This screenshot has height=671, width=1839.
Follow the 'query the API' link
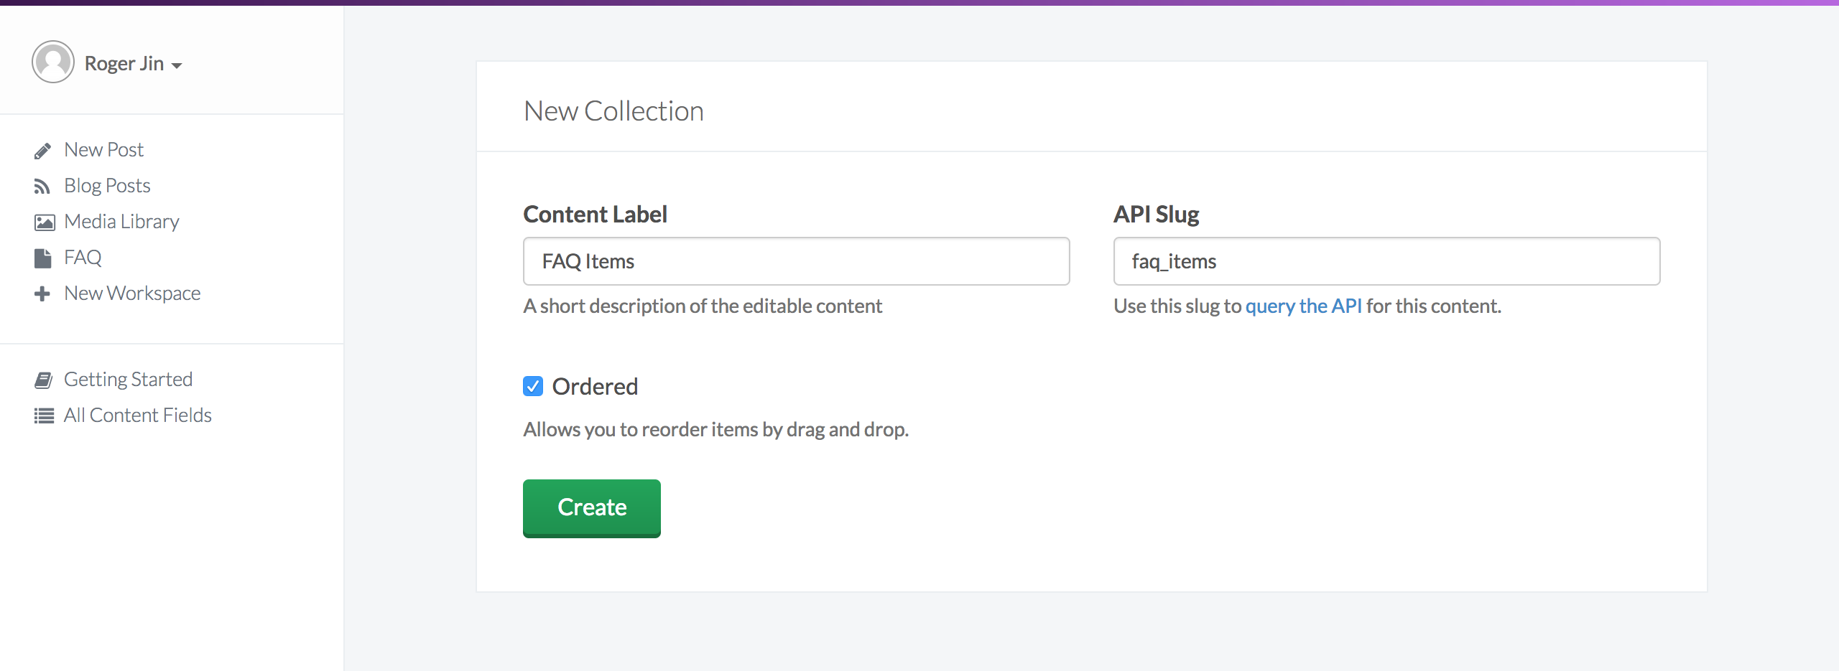pyautogui.click(x=1303, y=306)
